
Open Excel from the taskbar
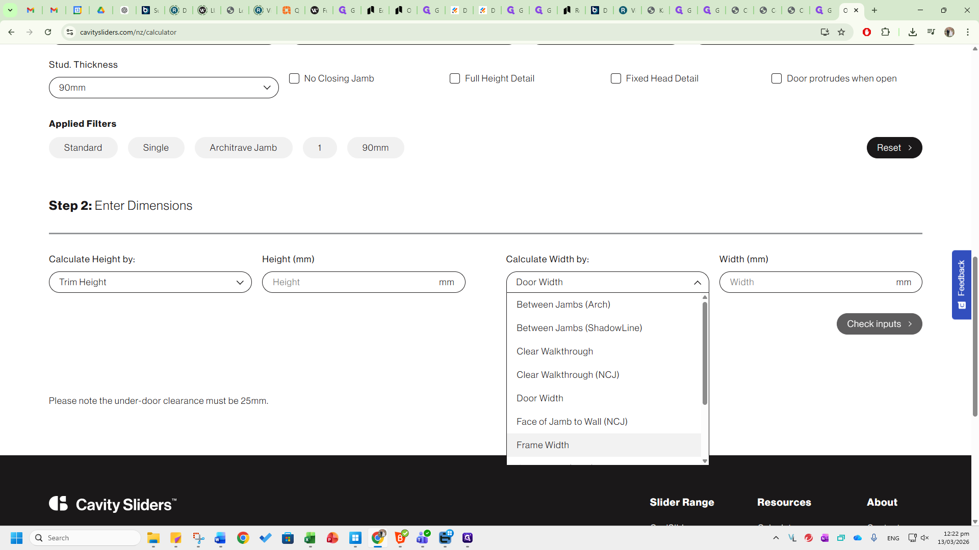tap(310, 538)
